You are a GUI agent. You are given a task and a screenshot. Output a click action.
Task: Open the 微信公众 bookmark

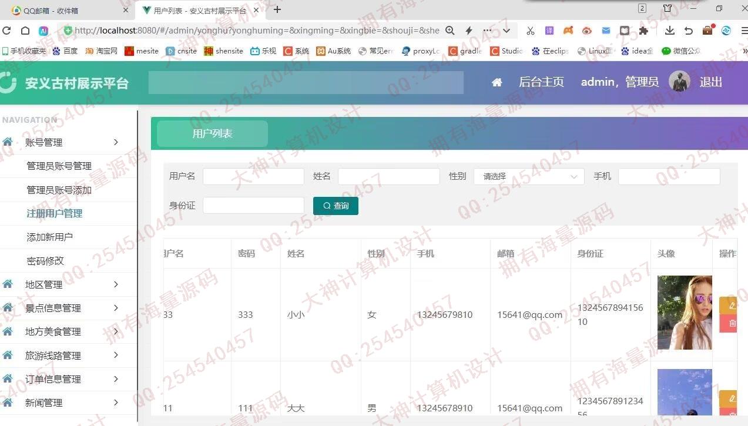click(681, 51)
